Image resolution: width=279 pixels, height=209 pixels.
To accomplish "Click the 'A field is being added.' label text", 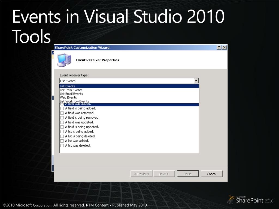I will (x=80, y=108).
